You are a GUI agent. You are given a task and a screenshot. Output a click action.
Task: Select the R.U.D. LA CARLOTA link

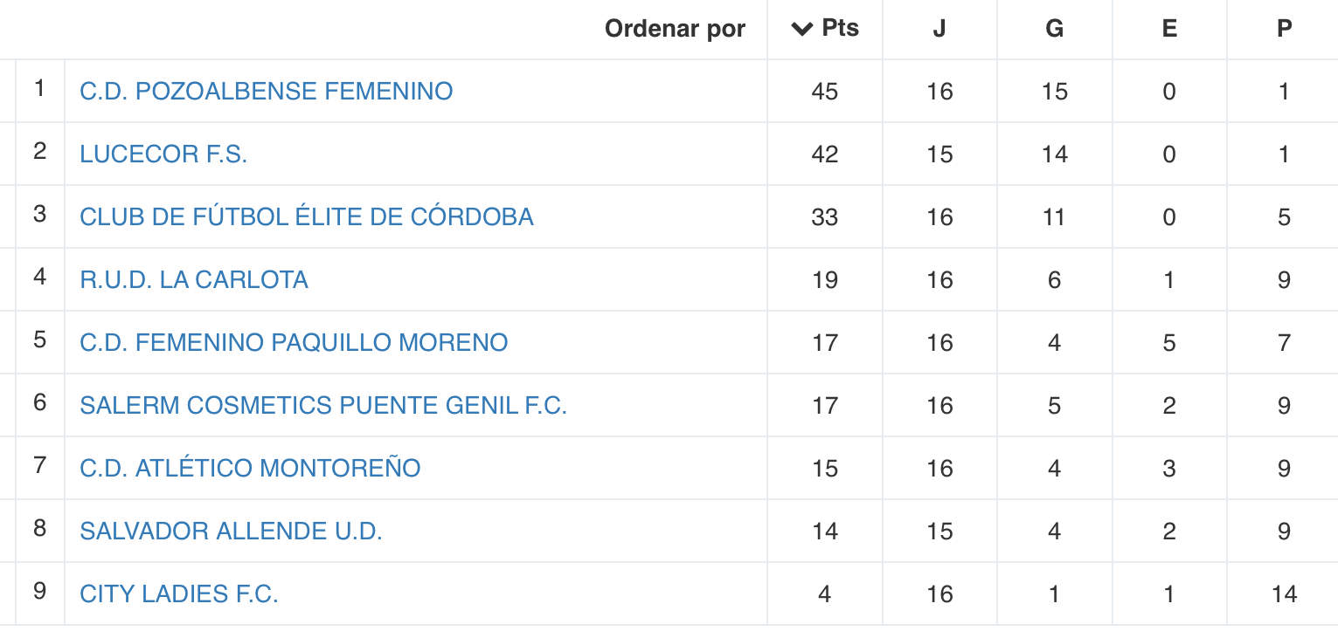194,279
